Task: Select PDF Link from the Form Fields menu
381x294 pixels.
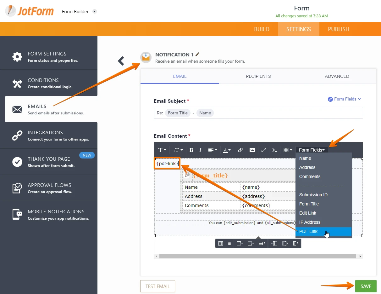Action: (308, 231)
